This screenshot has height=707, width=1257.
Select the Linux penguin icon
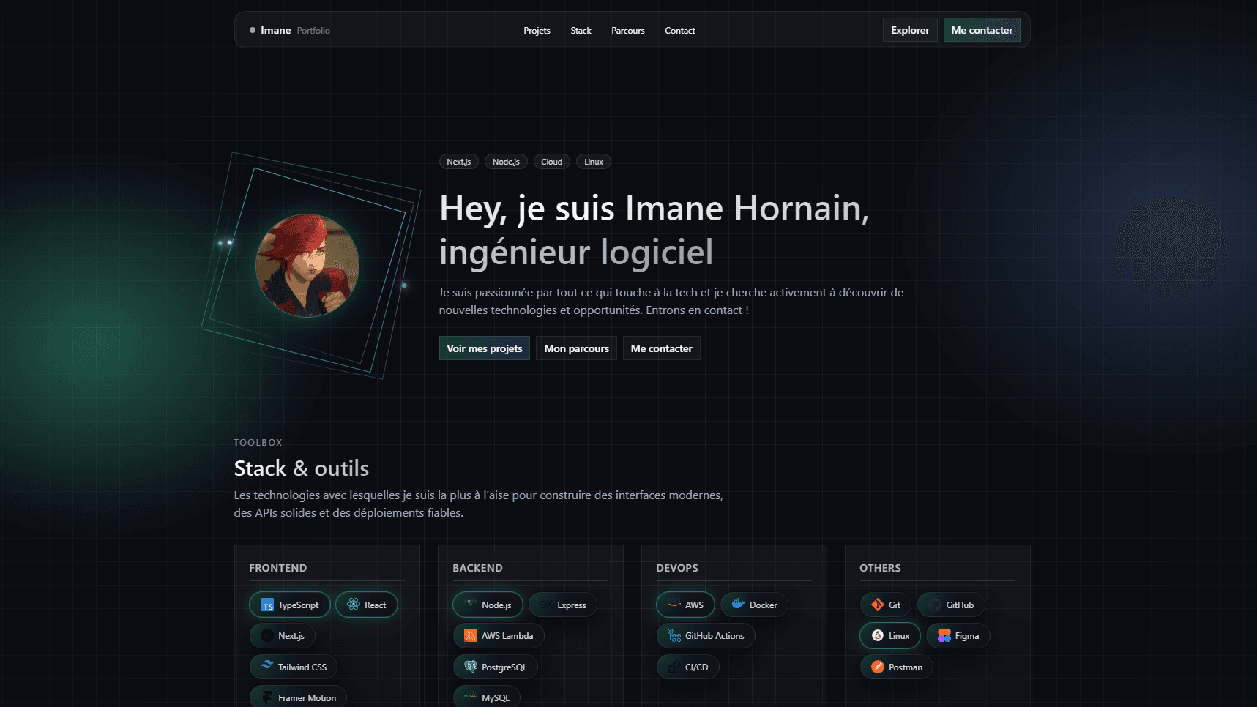coord(878,636)
